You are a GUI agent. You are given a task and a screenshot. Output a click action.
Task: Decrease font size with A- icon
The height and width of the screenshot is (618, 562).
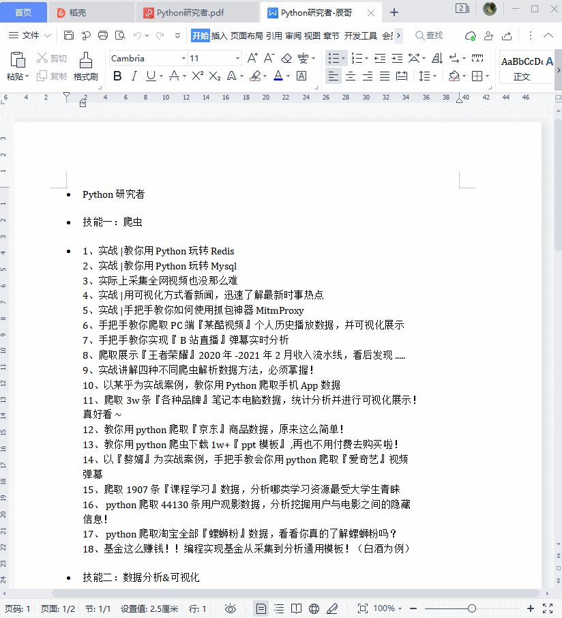tap(269, 59)
